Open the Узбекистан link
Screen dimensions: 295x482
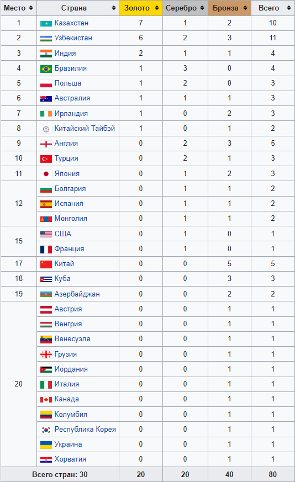click(x=73, y=38)
